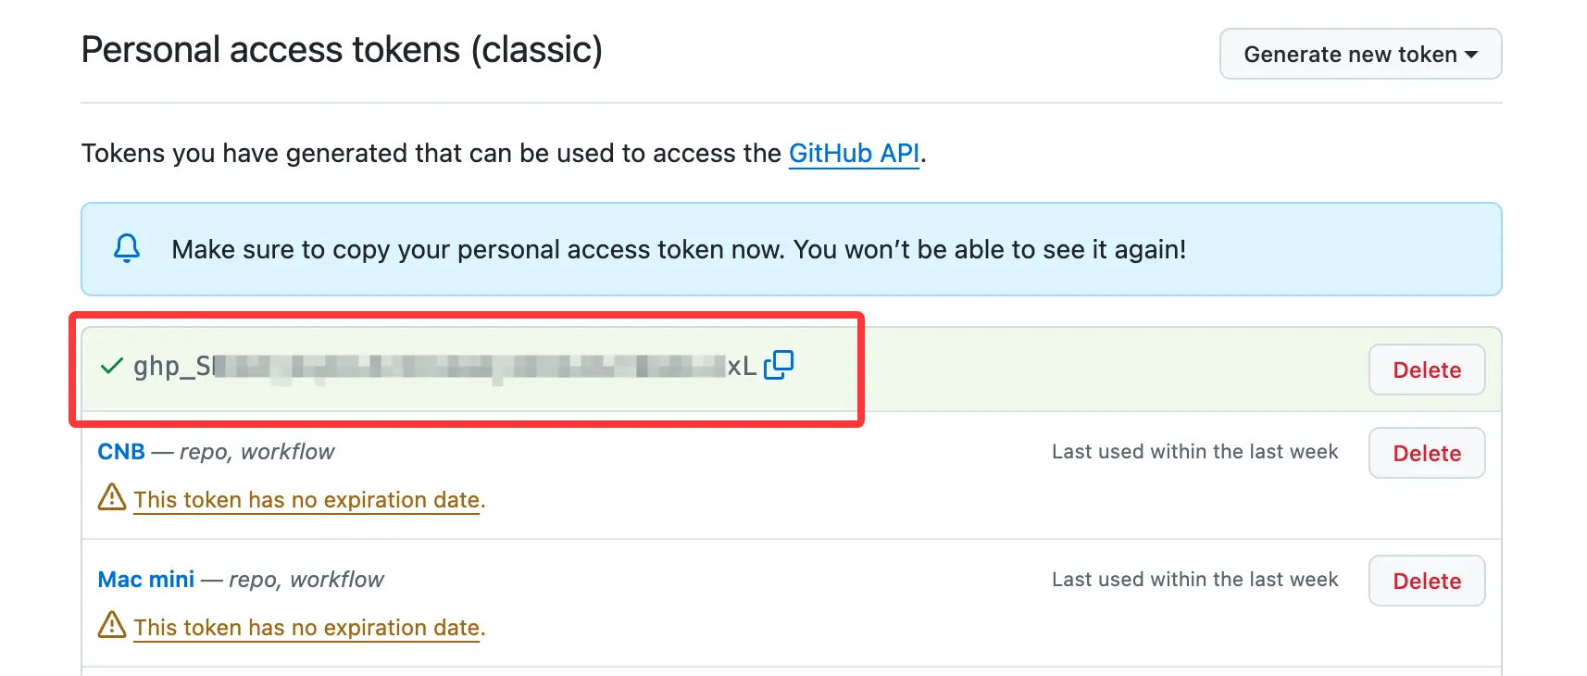1587x676 pixels.
Task: Click the CNB token's last used text
Action: click(x=1194, y=452)
